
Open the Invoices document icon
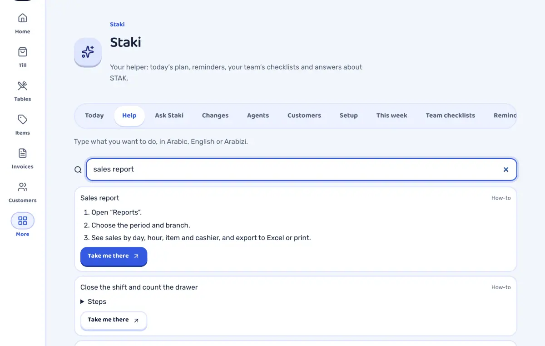click(22, 153)
